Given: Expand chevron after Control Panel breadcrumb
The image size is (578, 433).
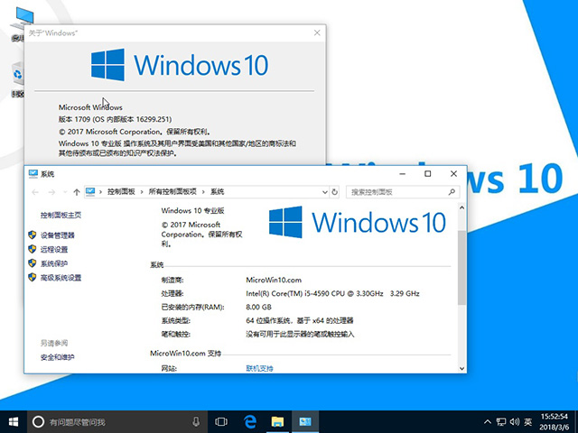Looking at the screenshot, I should (x=142, y=192).
